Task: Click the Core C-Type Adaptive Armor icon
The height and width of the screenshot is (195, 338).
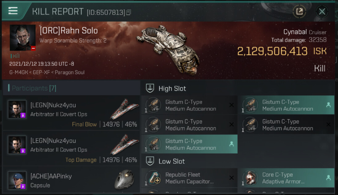Action: 250,178
